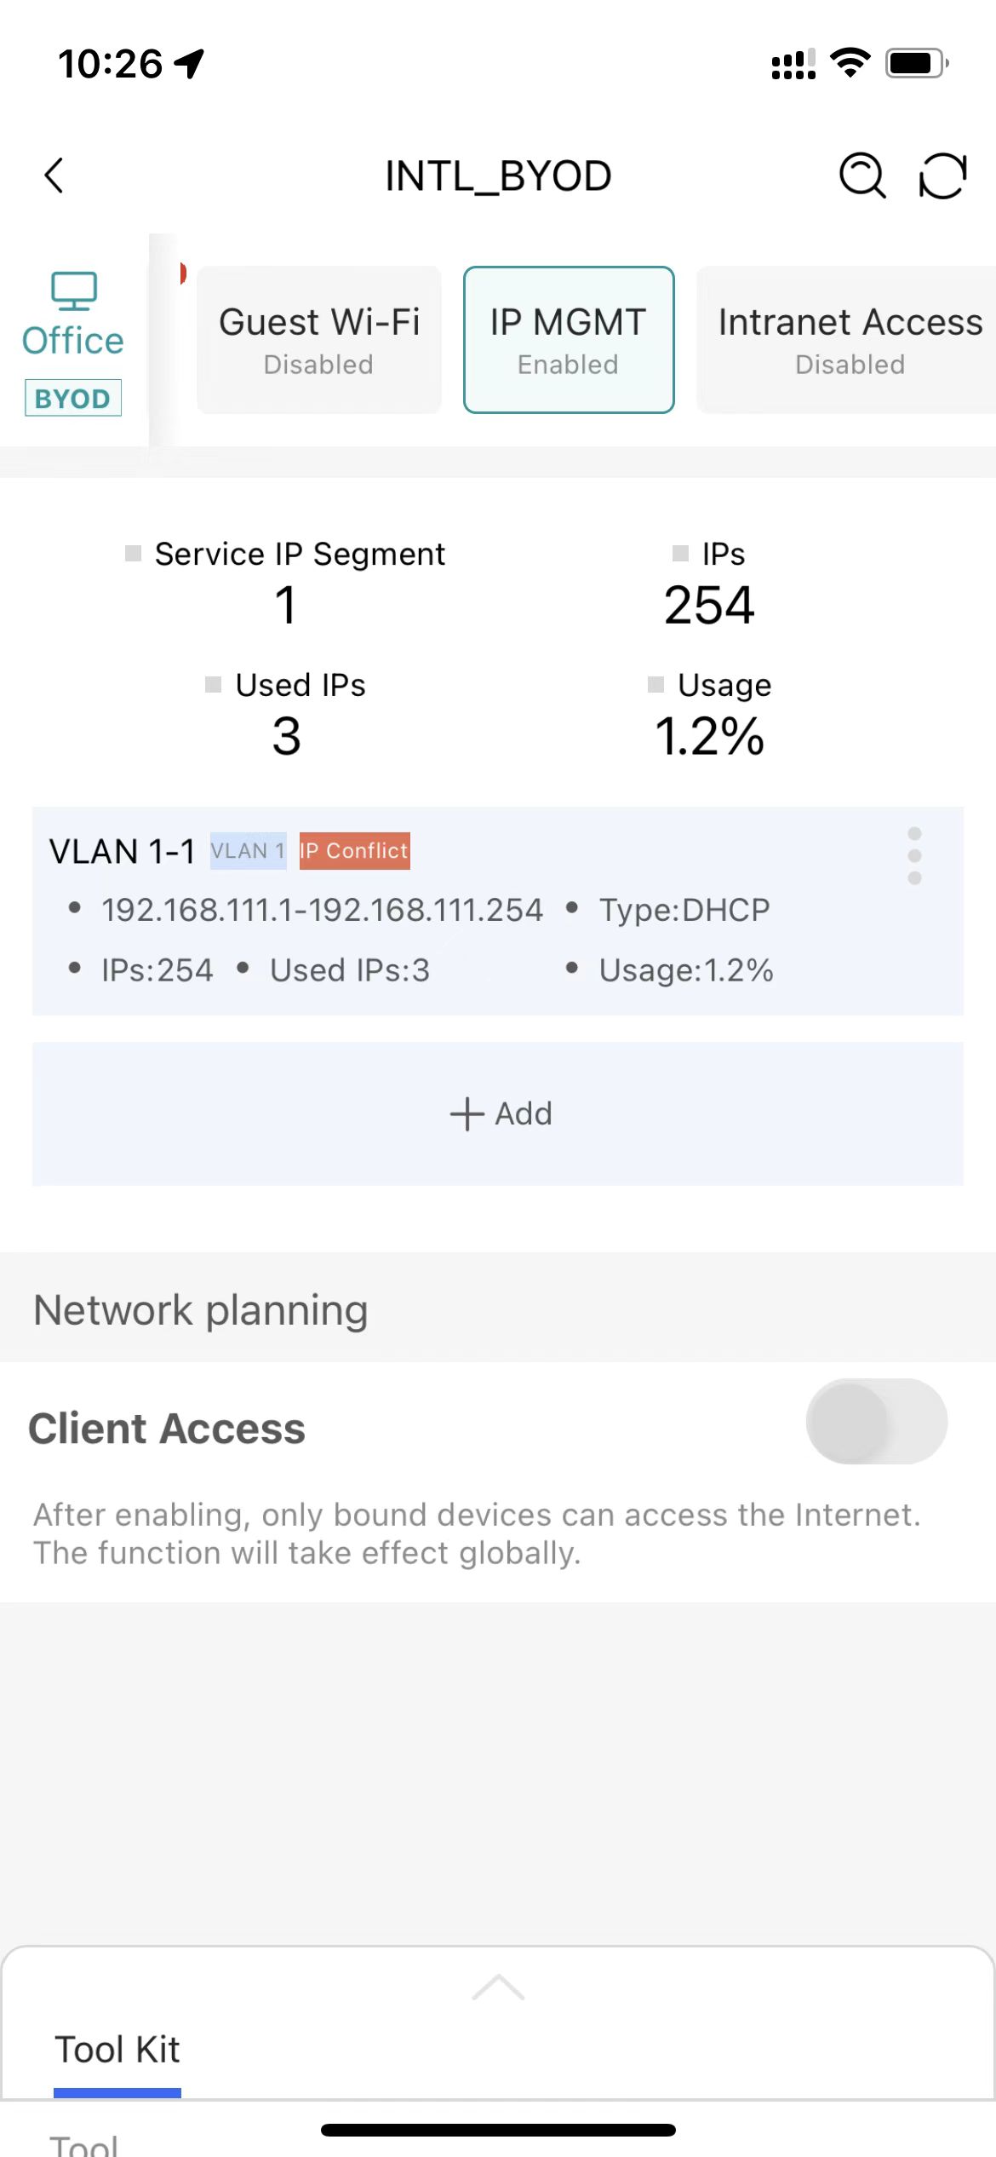Toggle the Client Access switch
This screenshot has width=996, height=2157.
(x=876, y=1421)
